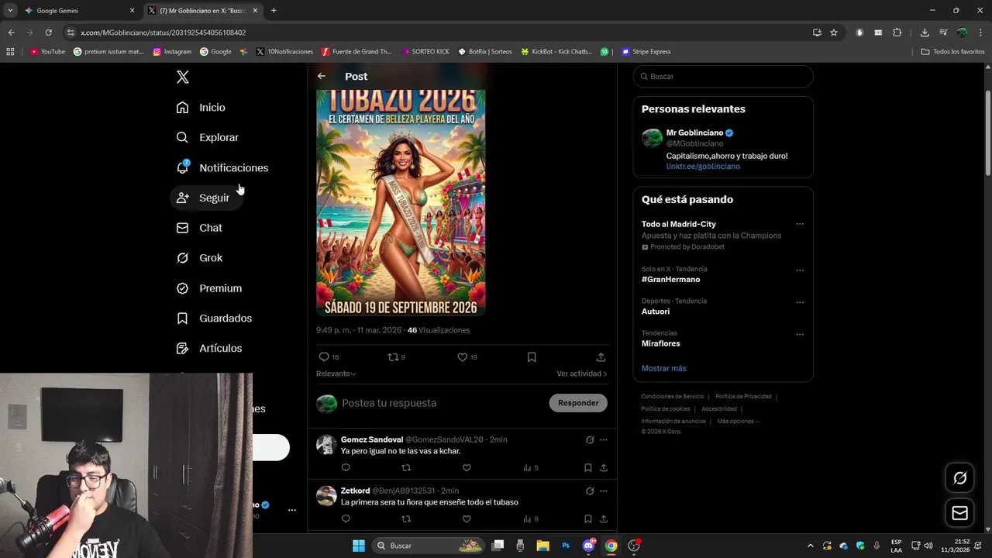The width and height of the screenshot is (992, 558).
Task: Share Gomez Sandoval's reply
Action: pos(604,468)
